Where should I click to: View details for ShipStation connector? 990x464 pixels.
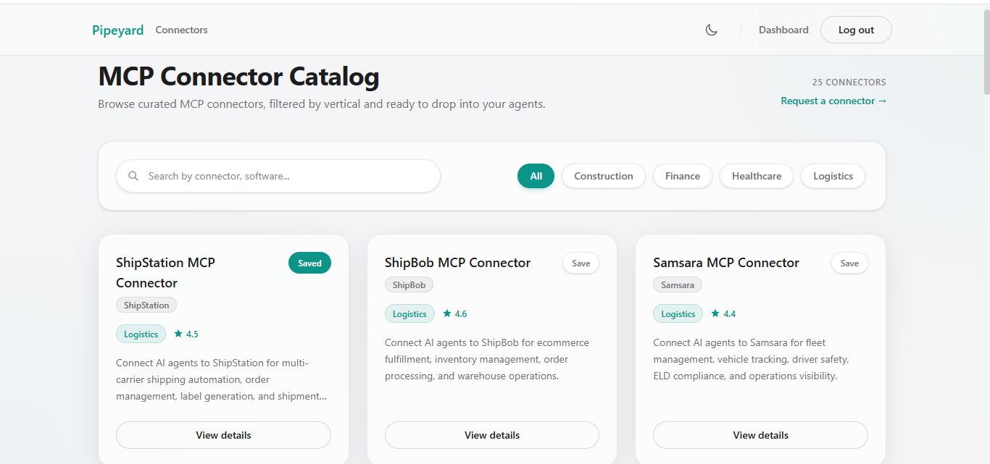(x=223, y=435)
